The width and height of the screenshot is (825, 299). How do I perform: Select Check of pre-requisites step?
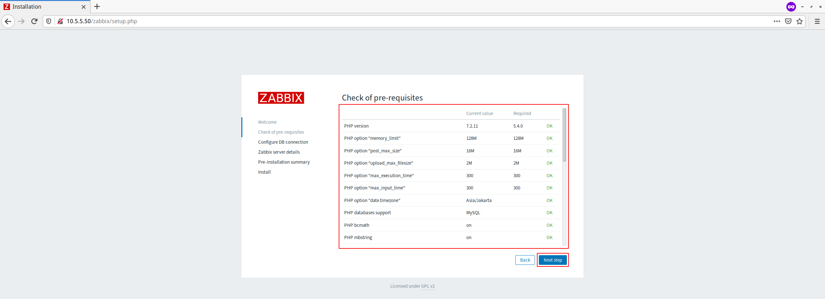click(x=281, y=132)
